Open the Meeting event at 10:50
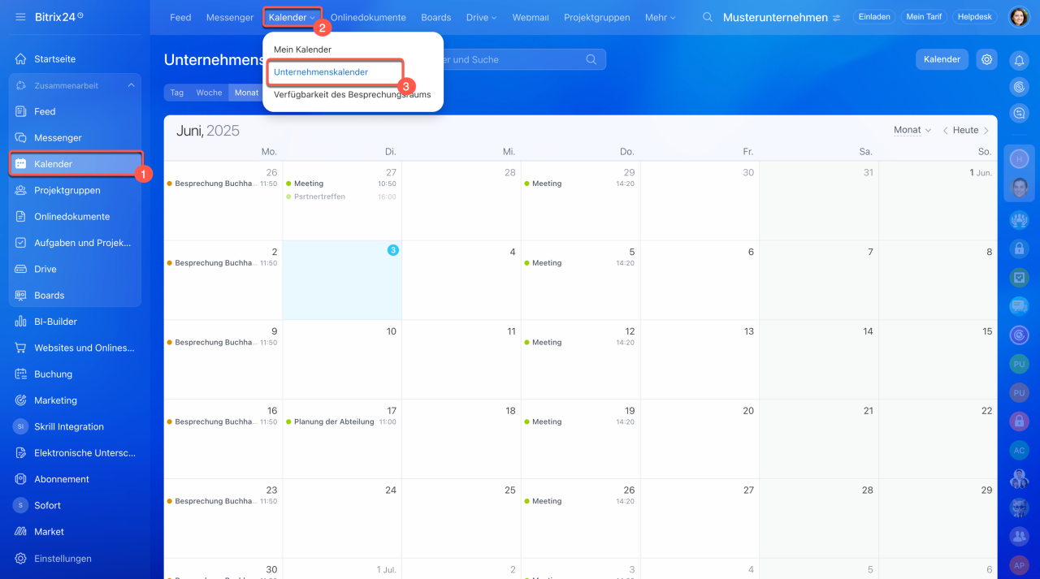The height and width of the screenshot is (579, 1040). click(341, 184)
